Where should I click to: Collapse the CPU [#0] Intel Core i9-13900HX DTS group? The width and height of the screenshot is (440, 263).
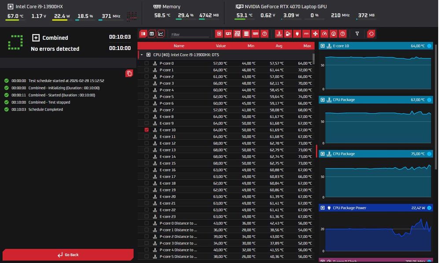tap(142, 55)
